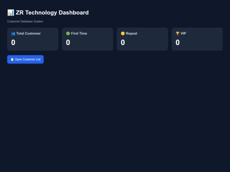The width and height of the screenshot is (230, 172).
Task: Click the bar chart icon beside the dashboard title
Action: point(11,13)
